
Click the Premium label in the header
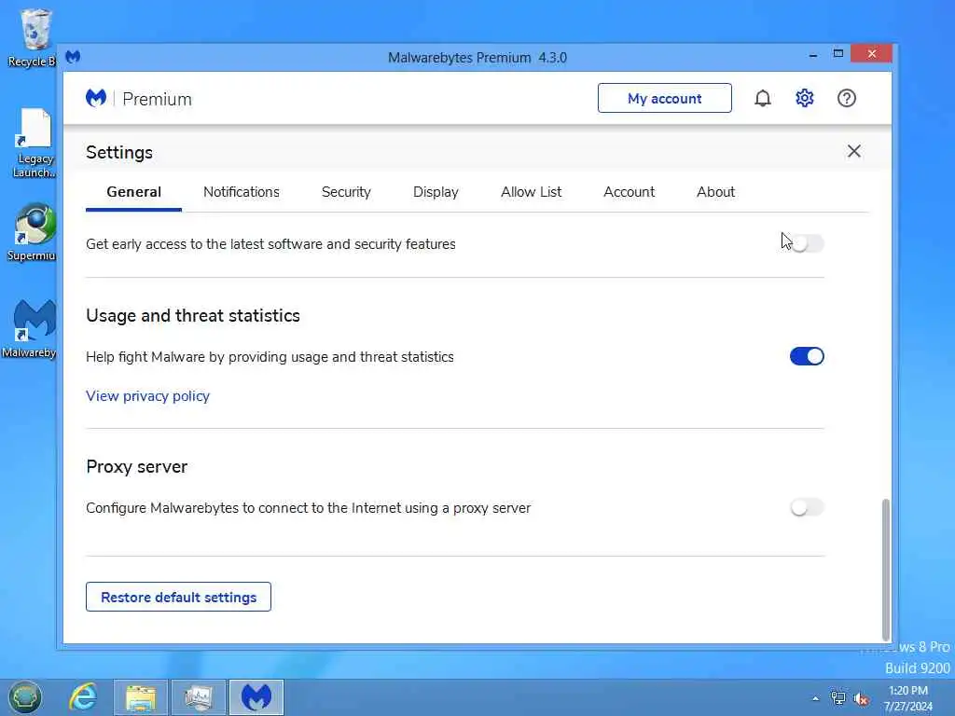click(x=157, y=99)
